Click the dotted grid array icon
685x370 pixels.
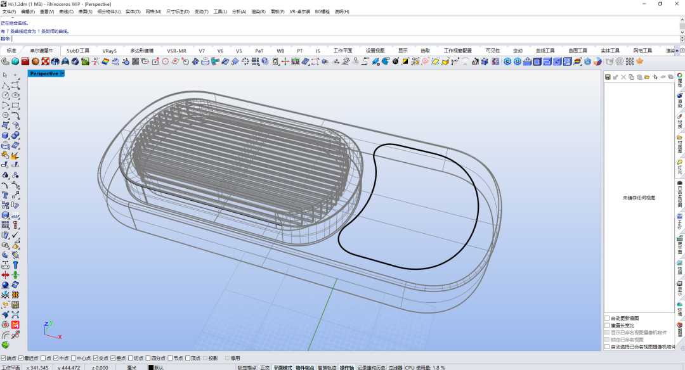[x=630, y=61]
